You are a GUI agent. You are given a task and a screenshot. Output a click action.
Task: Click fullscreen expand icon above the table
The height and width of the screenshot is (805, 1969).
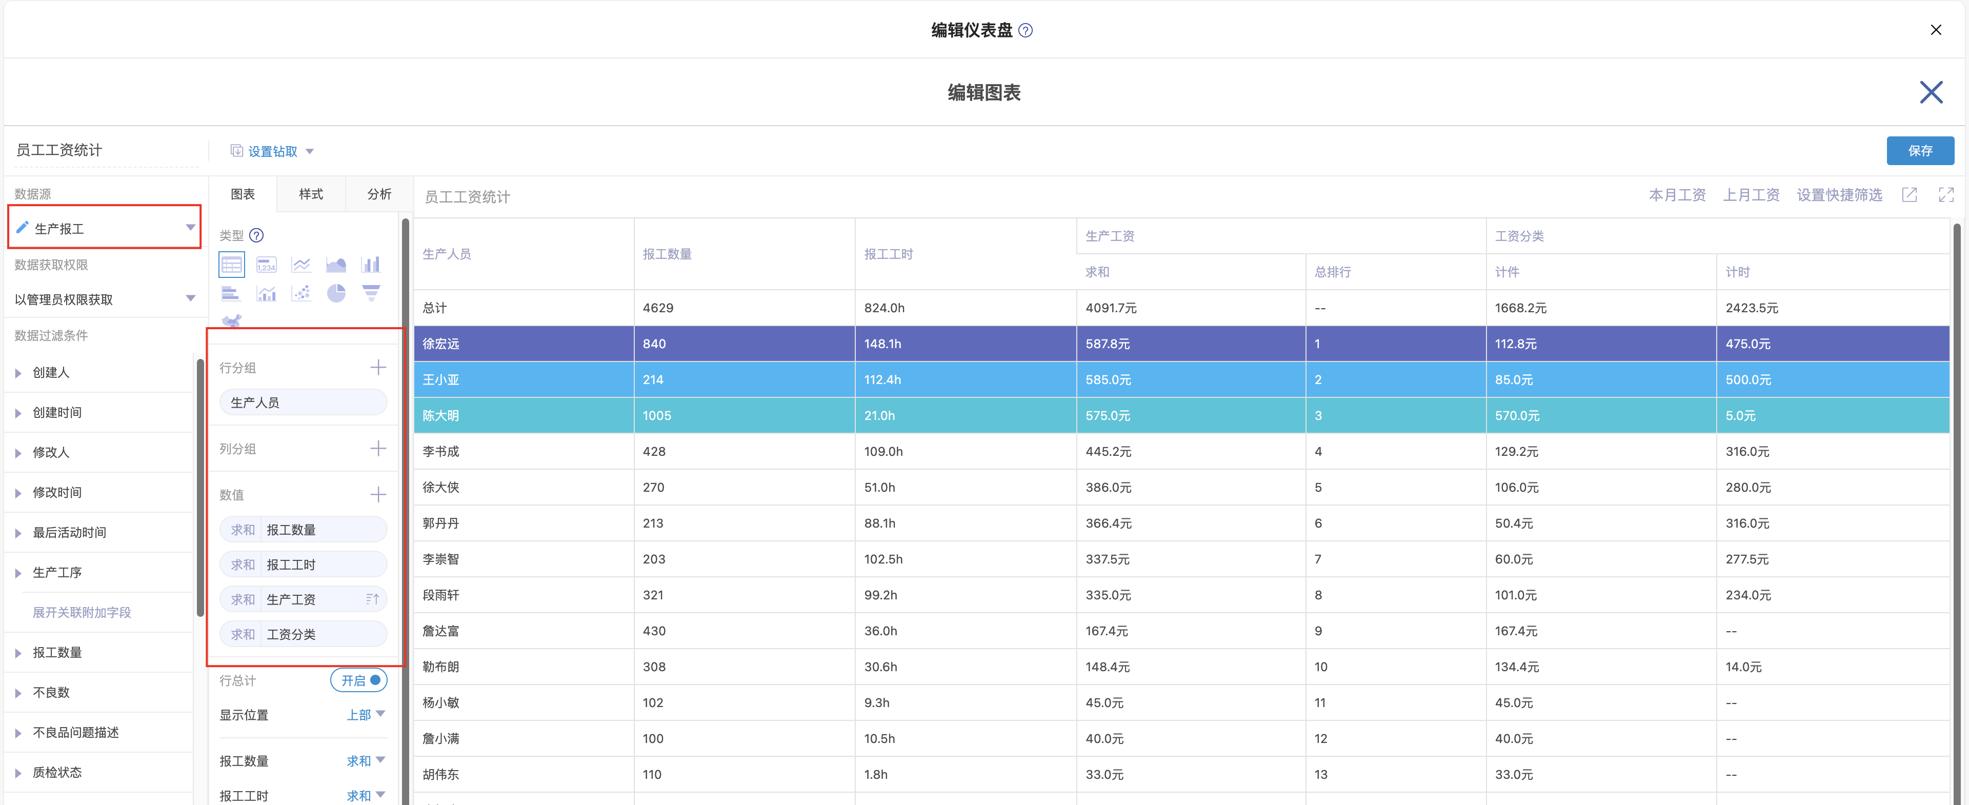point(1946,195)
